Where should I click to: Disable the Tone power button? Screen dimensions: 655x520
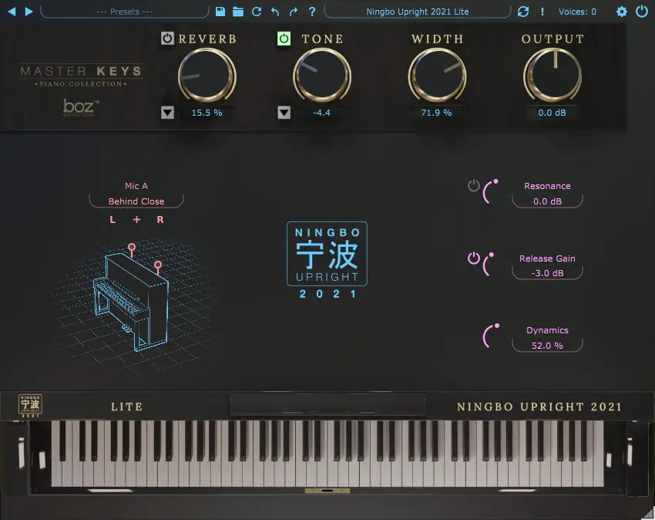coord(284,39)
